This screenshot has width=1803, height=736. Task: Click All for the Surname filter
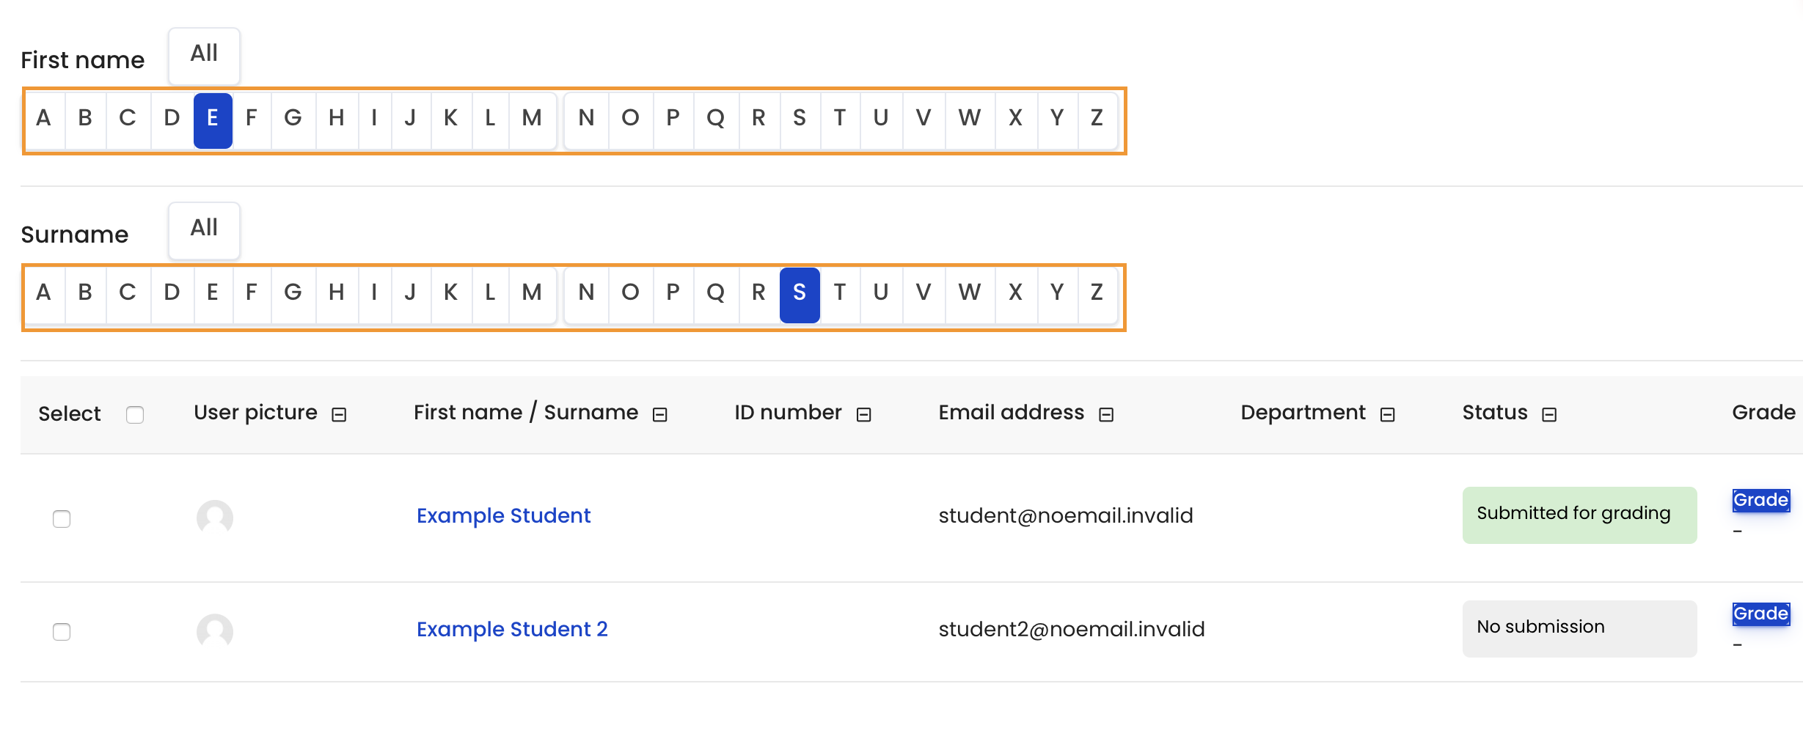pos(204,229)
